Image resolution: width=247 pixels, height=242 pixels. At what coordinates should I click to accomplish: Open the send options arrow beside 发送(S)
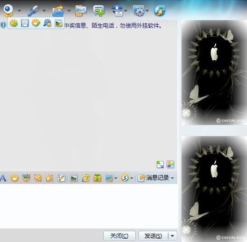[x=173, y=236]
